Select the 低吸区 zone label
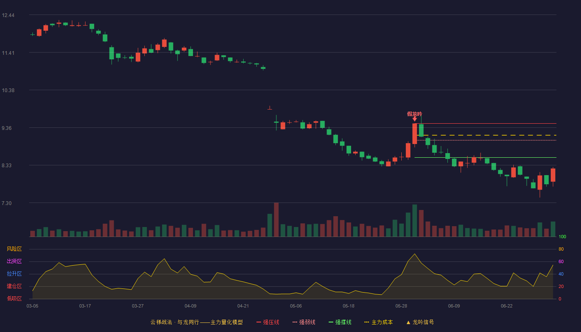The height and width of the screenshot is (332, 581). (x=14, y=298)
